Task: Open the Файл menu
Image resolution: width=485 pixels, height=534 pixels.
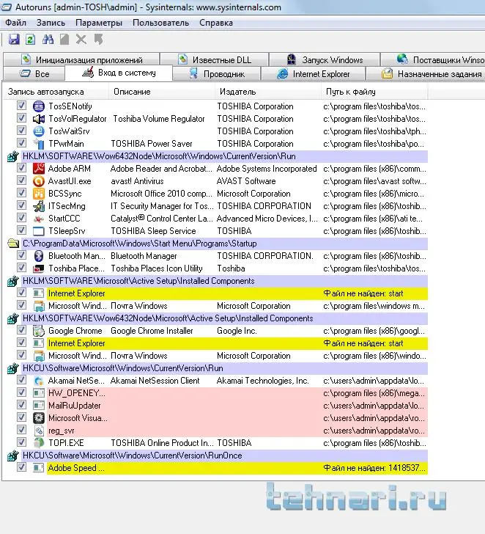Action: [x=15, y=23]
